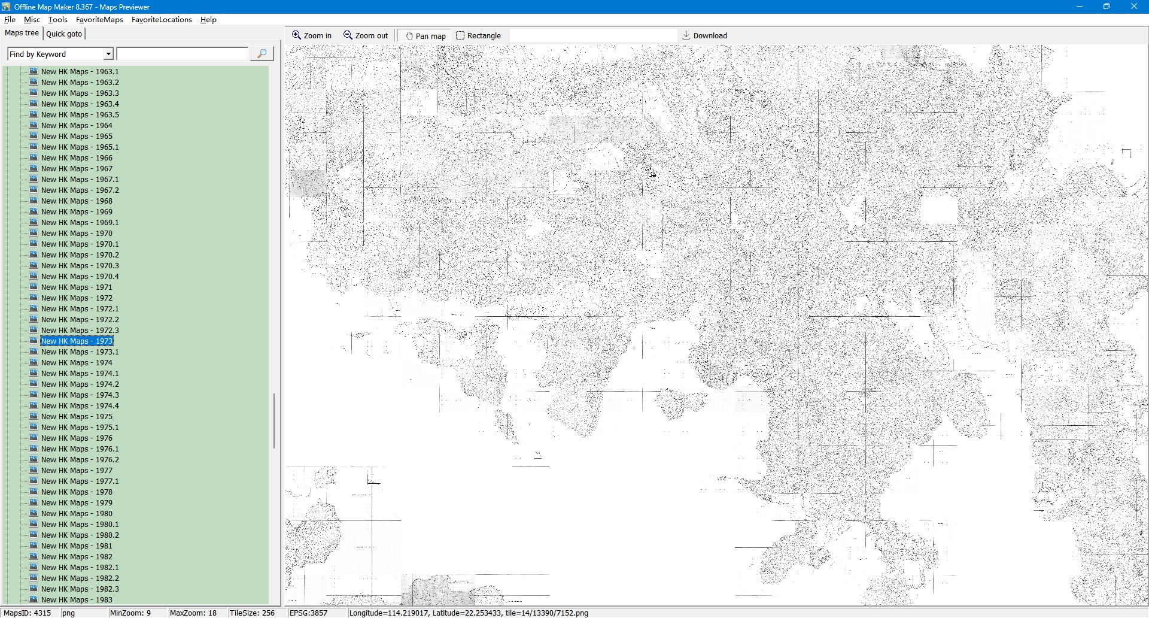Click the Zoom out magnifier icon
The height and width of the screenshot is (618, 1149).
[348, 35]
